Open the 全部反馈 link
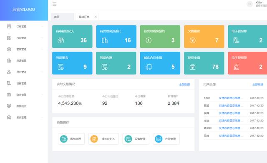 click(257, 84)
